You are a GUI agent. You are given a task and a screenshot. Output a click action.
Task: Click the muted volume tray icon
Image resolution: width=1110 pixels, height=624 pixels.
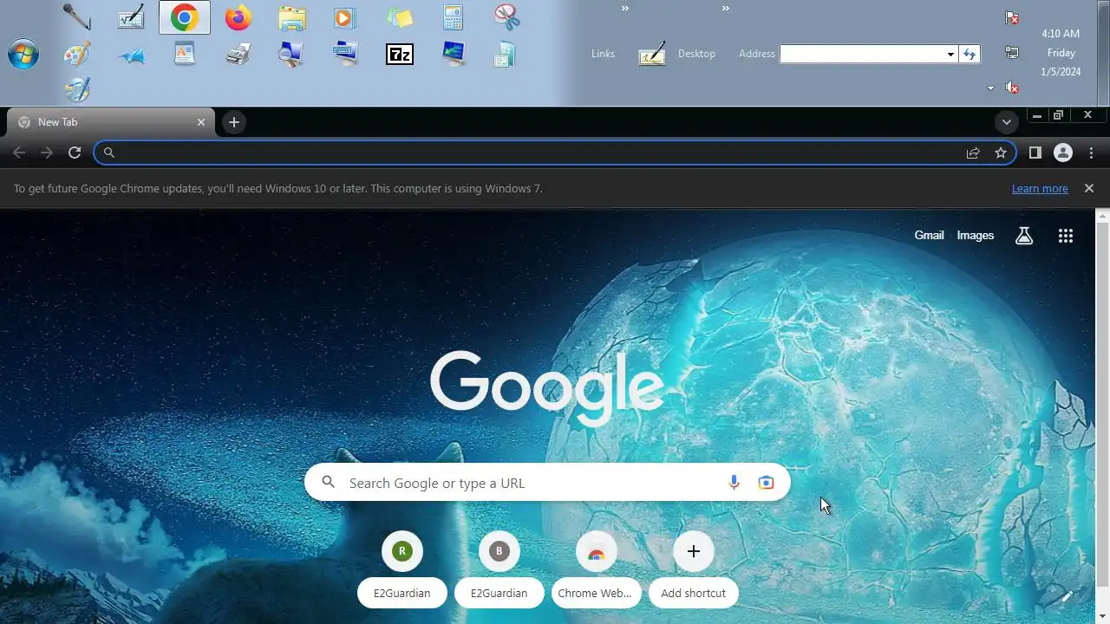(1011, 88)
